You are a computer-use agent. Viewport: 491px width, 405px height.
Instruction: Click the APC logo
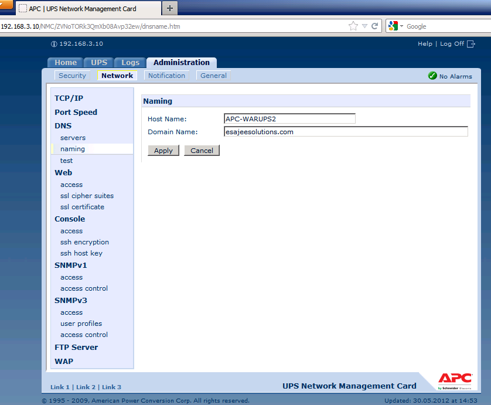[455, 380]
